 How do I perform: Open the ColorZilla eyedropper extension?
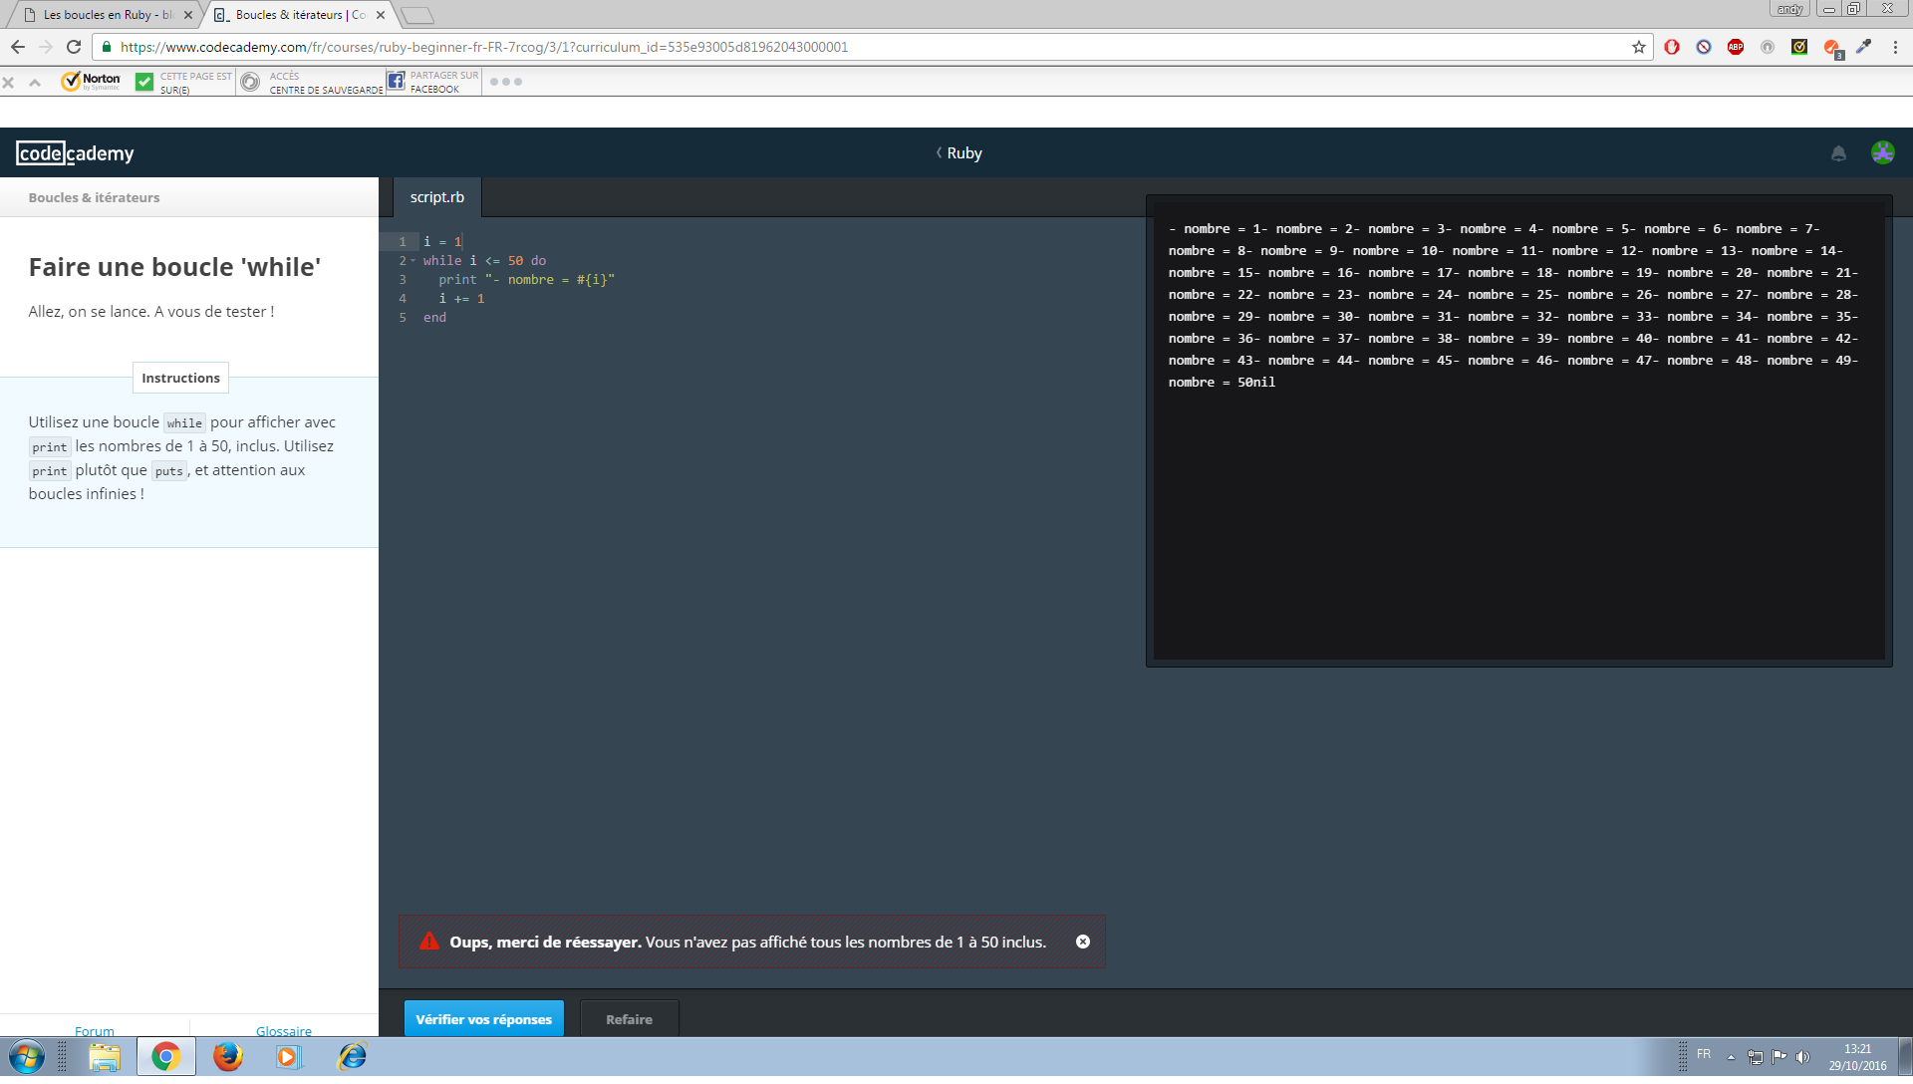[x=1864, y=47]
